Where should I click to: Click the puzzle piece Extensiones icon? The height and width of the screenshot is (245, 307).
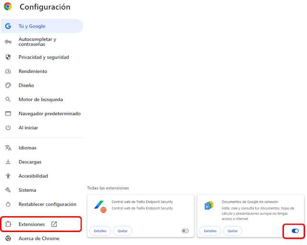pos(8,224)
